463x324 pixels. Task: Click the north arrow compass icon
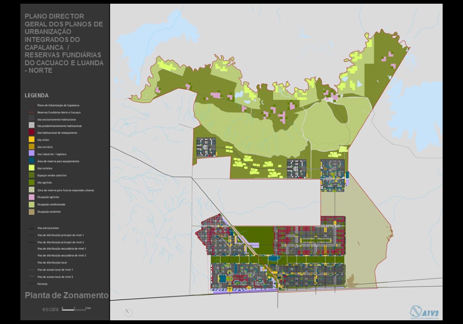pyautogui.click(x=128, y=313)
